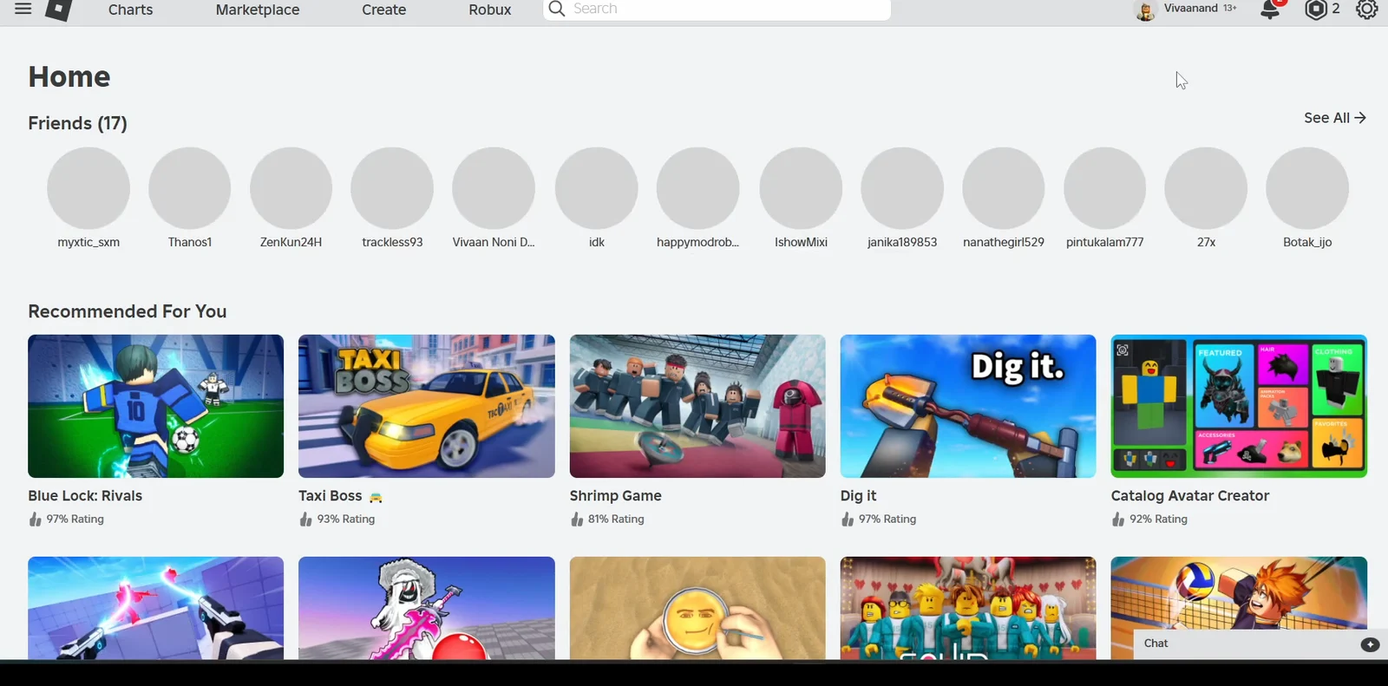
Task: Open Shrimp Game title link
Action: click(616, 496)
